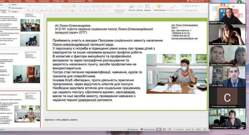
Task: Switch to the Слайд-шоу tab
Action: (x=59, y=1)
